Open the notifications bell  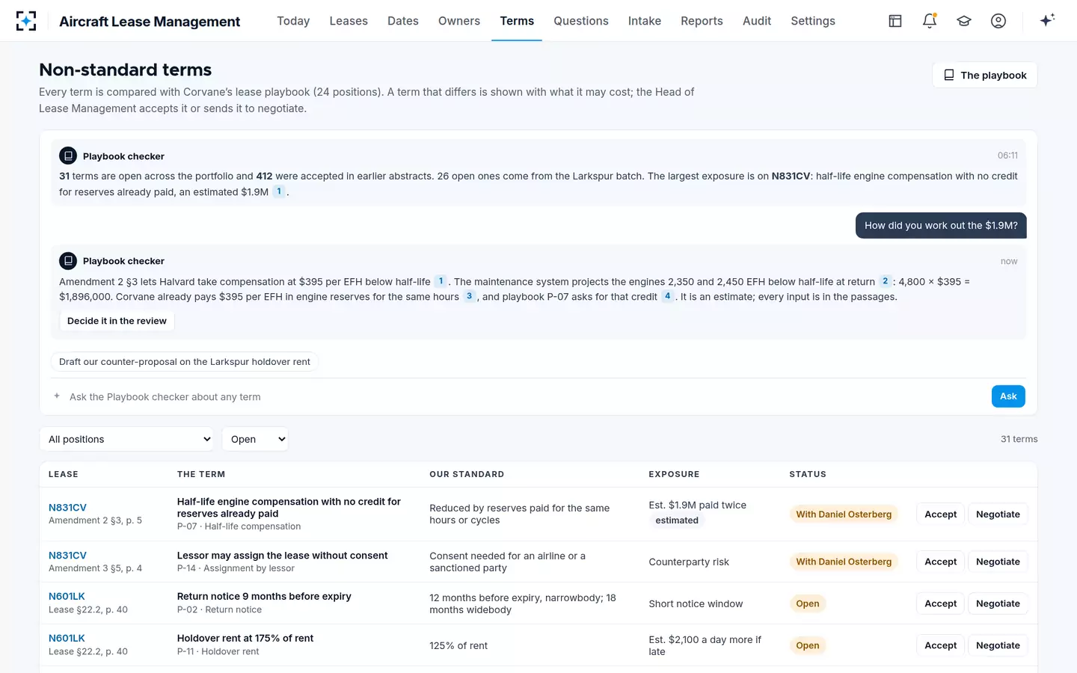pos(930,21)
